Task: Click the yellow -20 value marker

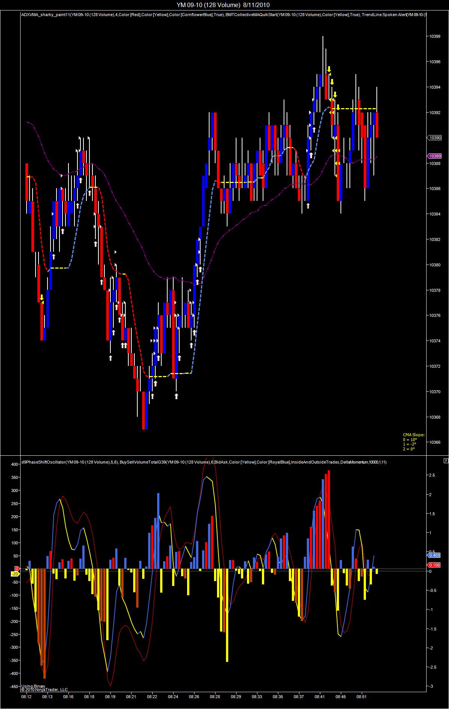Action: pyautogui.click(x=15, y=574)
